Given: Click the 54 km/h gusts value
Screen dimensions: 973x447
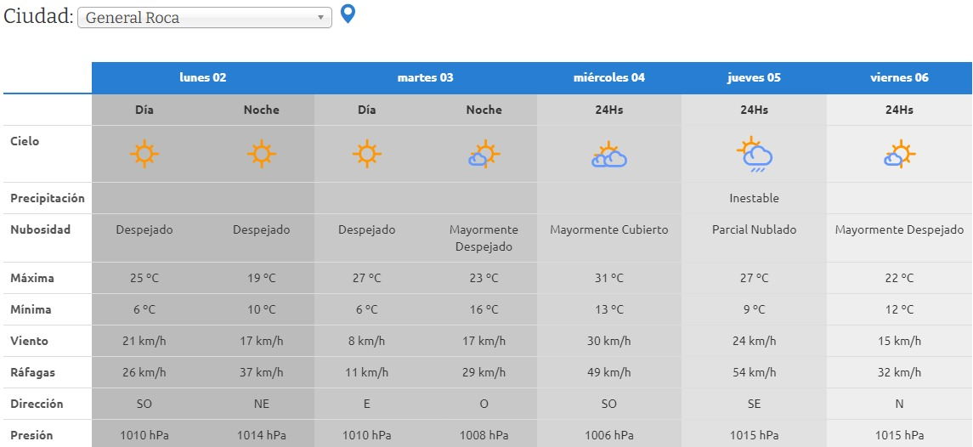Looking at the screenshot, I should 754,372.
